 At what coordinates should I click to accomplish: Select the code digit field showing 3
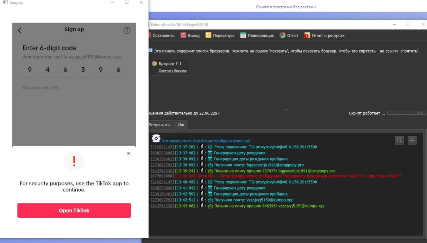pos(83,70)
